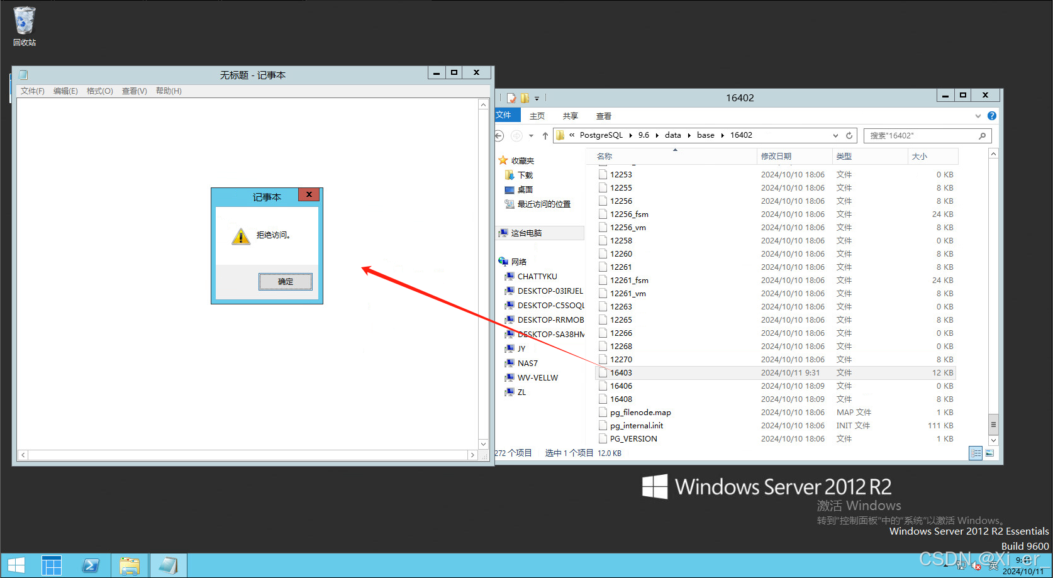Viewport: 1053px width, 578px height.
Task: Open Explorer 主页 ribbon tab
Action: click(537, 116)
